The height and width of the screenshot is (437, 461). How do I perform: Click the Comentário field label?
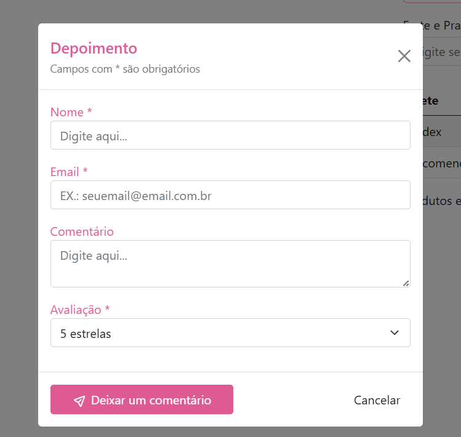[82, 231]
